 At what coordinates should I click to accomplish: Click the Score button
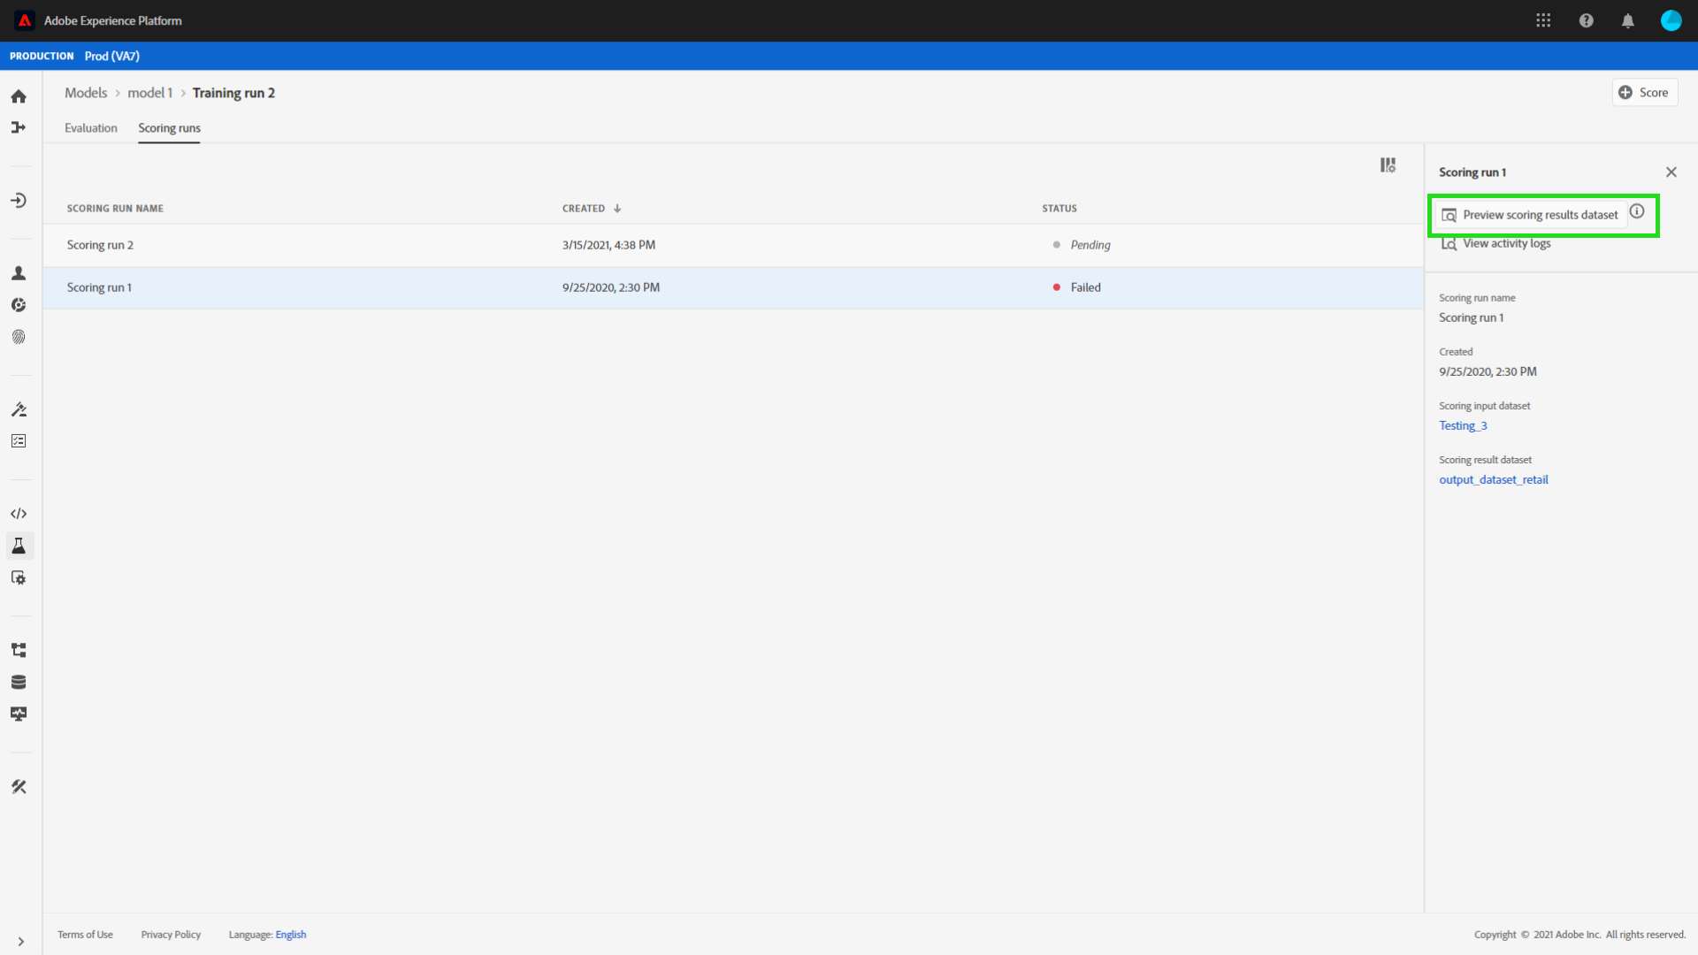click(1644, 93)
